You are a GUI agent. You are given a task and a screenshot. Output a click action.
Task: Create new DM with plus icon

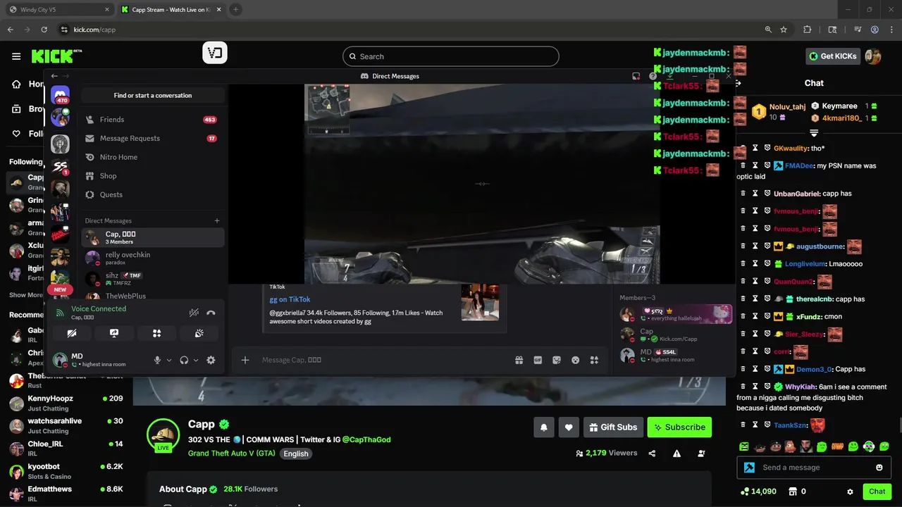(217, 220)
